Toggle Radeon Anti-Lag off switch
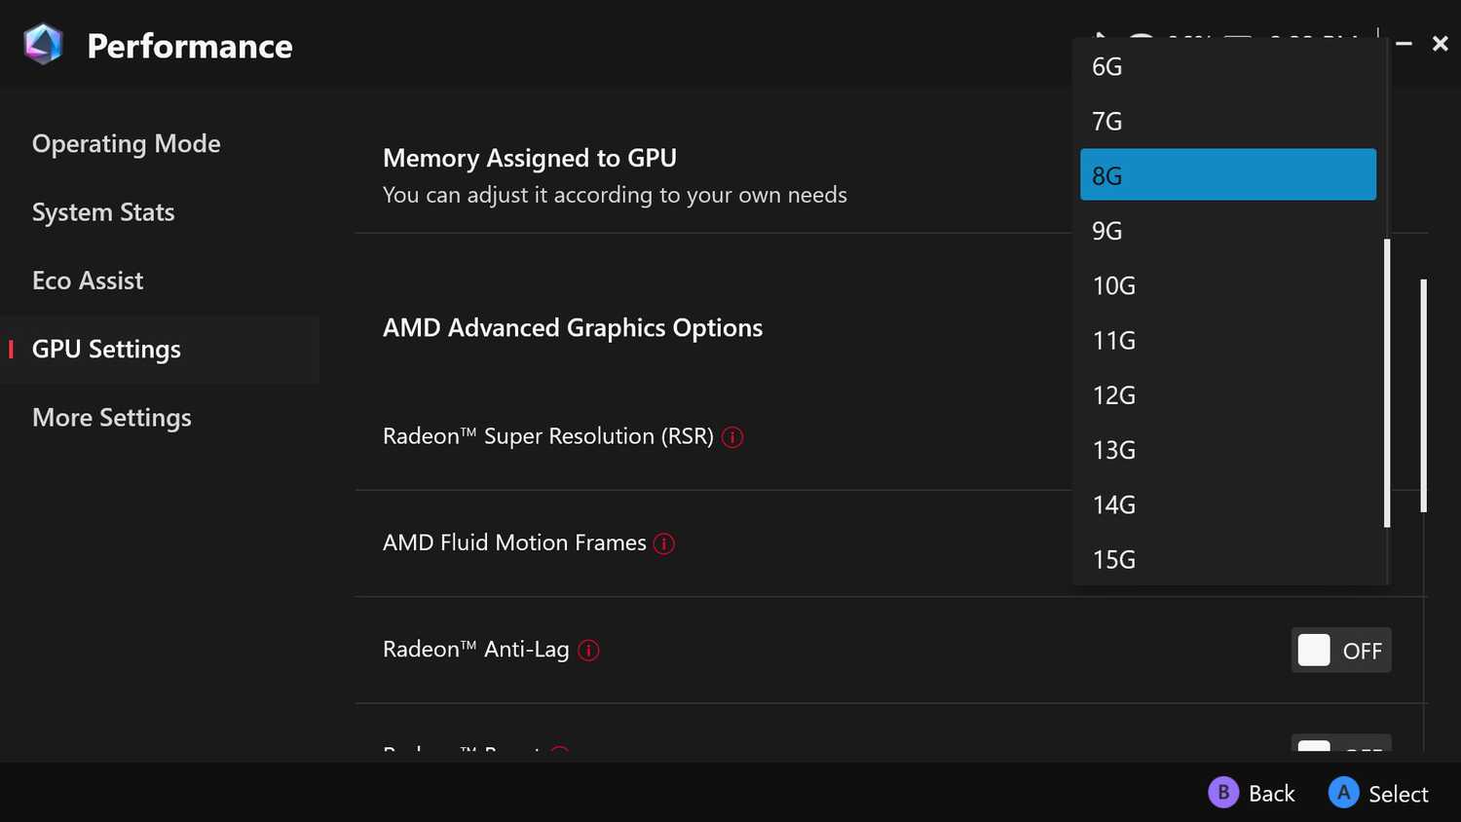The height and width of the screenshot is (822, 1461). coord(1341,650)
